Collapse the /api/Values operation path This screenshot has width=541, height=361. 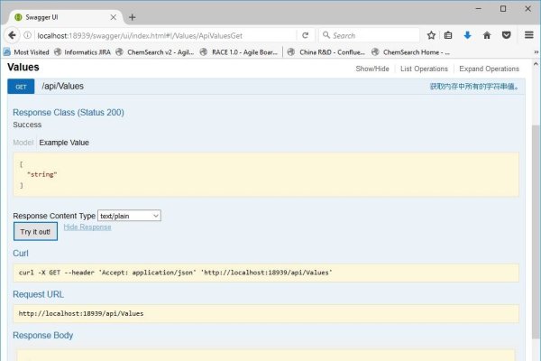point(63,86)
